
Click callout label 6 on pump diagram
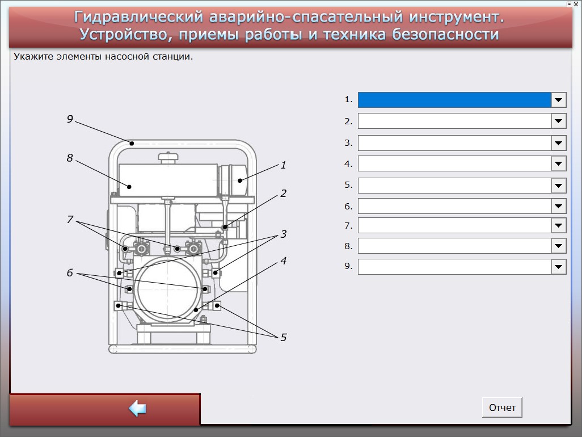pyautogui.click(x=70, y=274)
